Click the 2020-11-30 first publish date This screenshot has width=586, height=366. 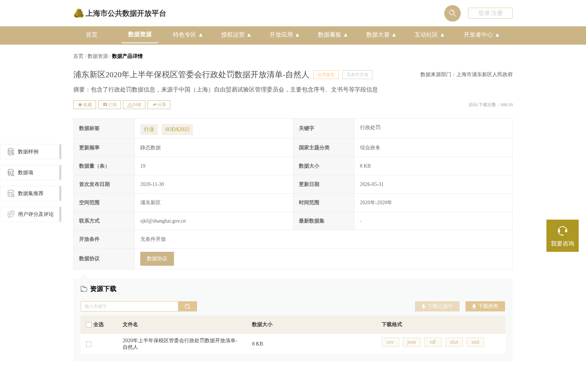pyautogui.click(x=152, y=184)
